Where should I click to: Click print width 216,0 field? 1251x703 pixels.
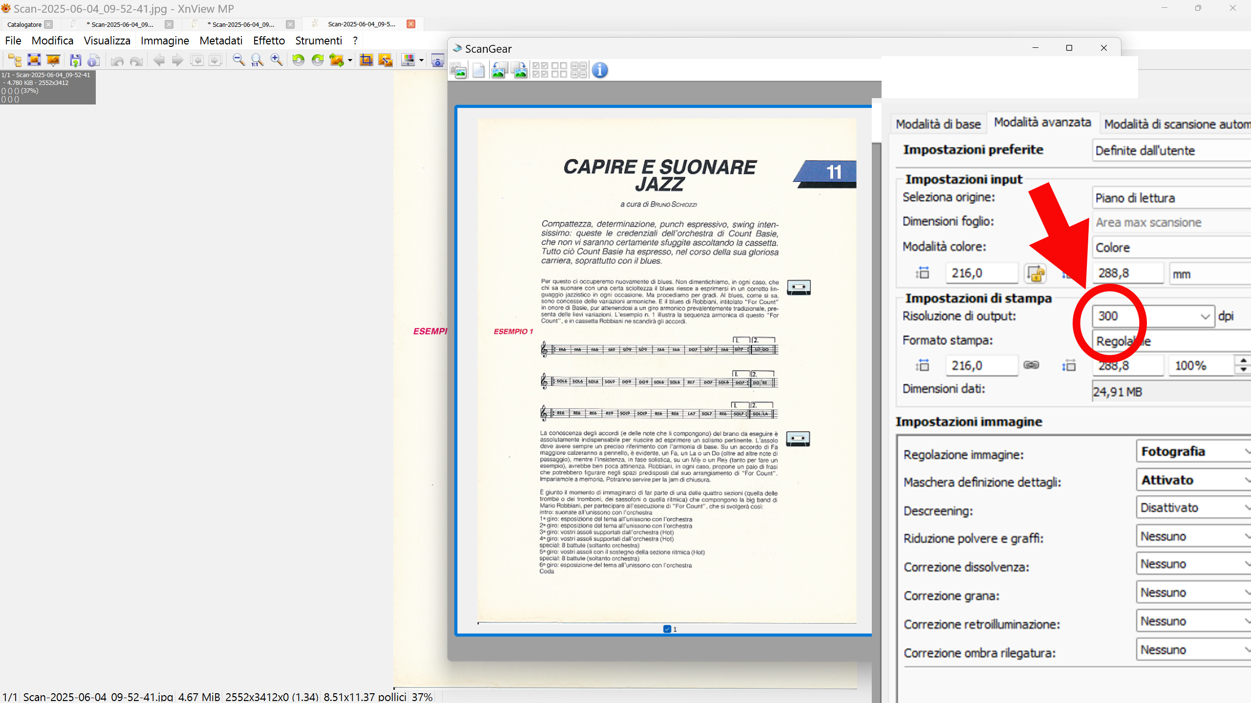point(982,366)
